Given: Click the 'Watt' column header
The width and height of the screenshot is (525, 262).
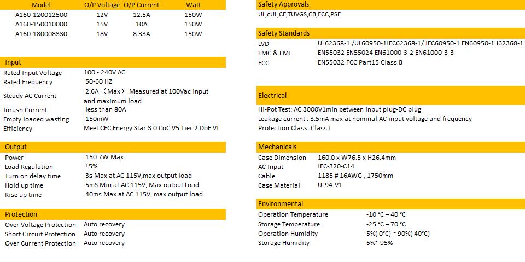Looking at the screenshot, I should [x=194, y=5].
